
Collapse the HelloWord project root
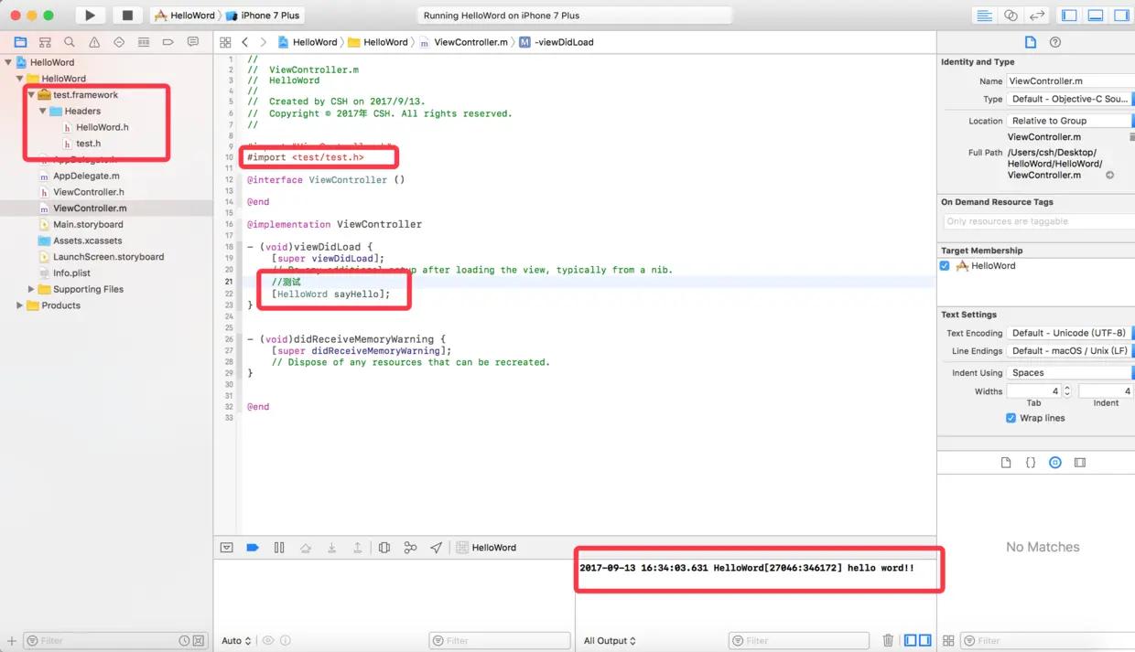click(x=9, y=63)
